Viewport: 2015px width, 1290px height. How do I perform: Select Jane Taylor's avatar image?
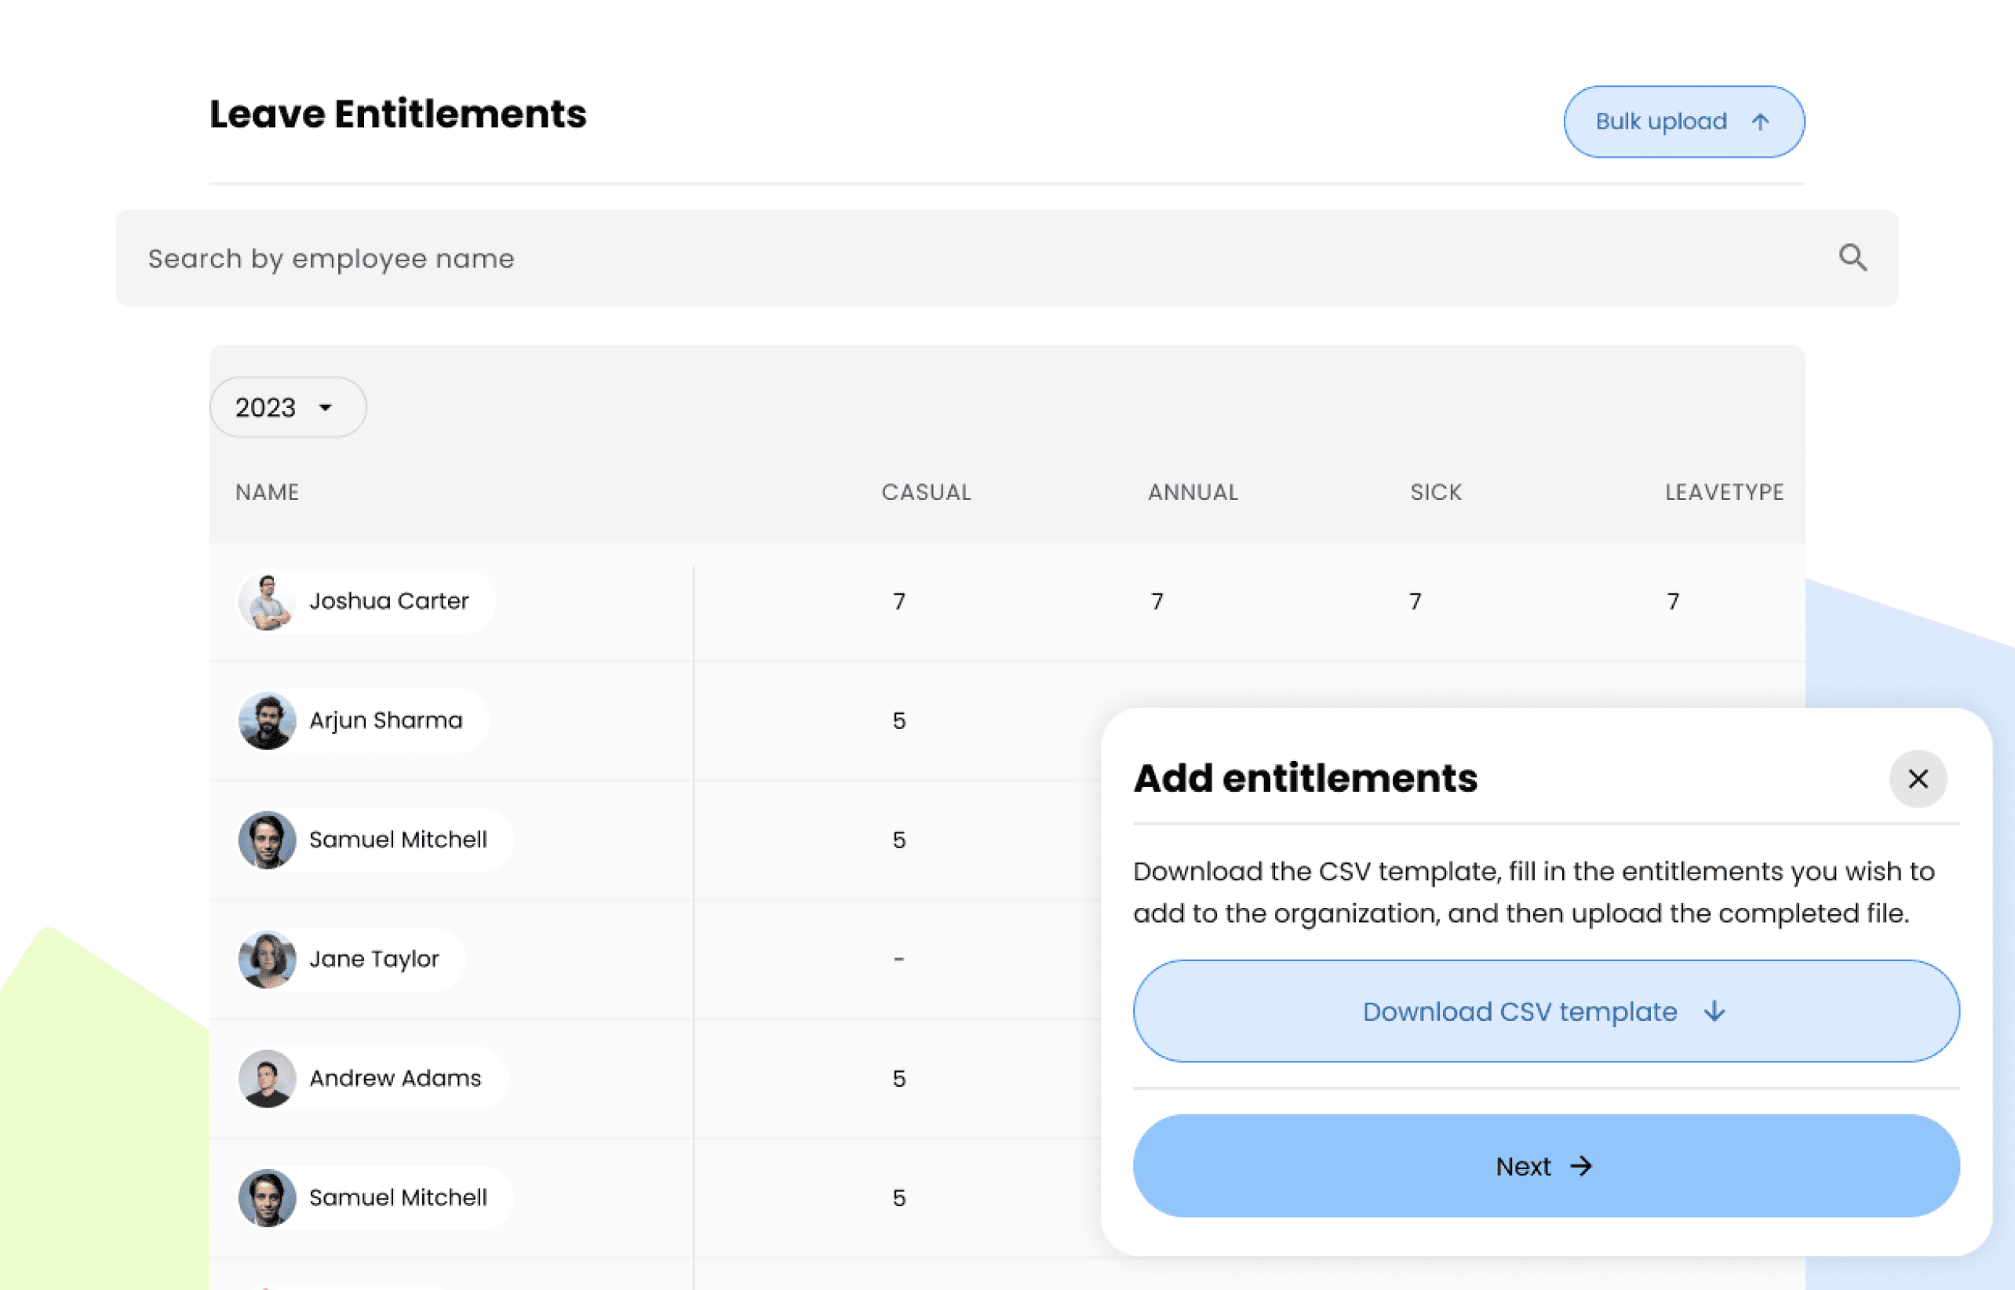pos(266,959)
